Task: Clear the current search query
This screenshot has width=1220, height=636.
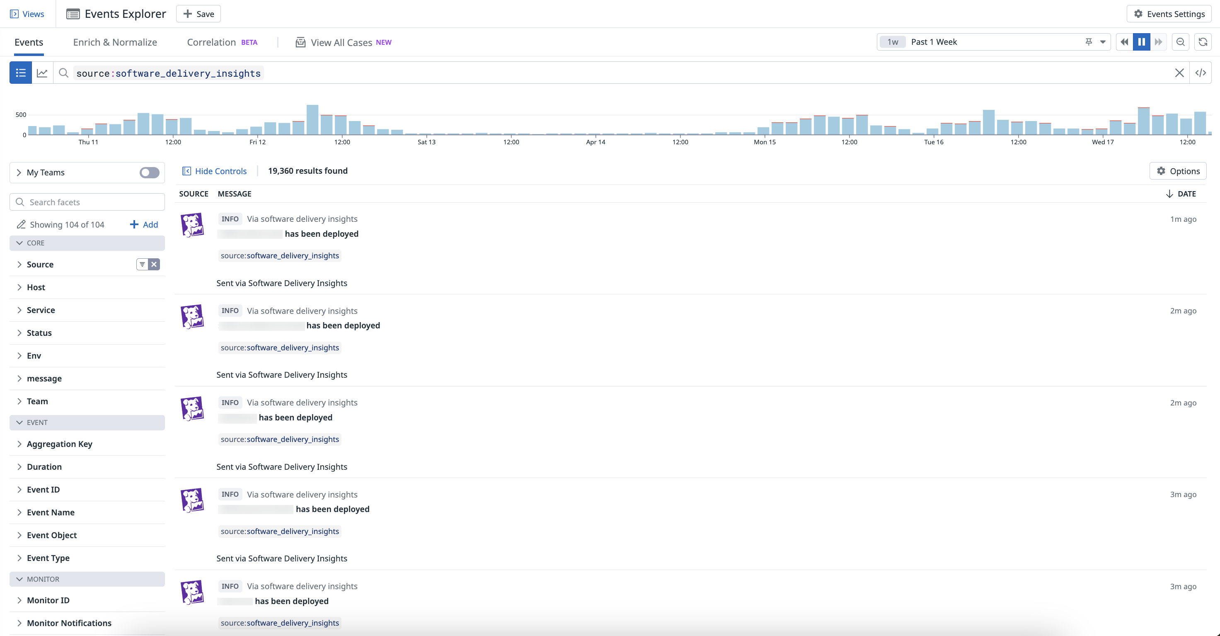Action: (1179, 73)
